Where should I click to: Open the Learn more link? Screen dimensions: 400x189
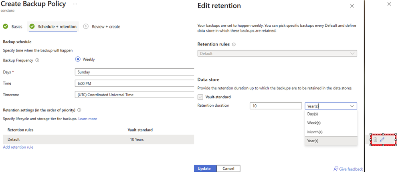point(87,119)
